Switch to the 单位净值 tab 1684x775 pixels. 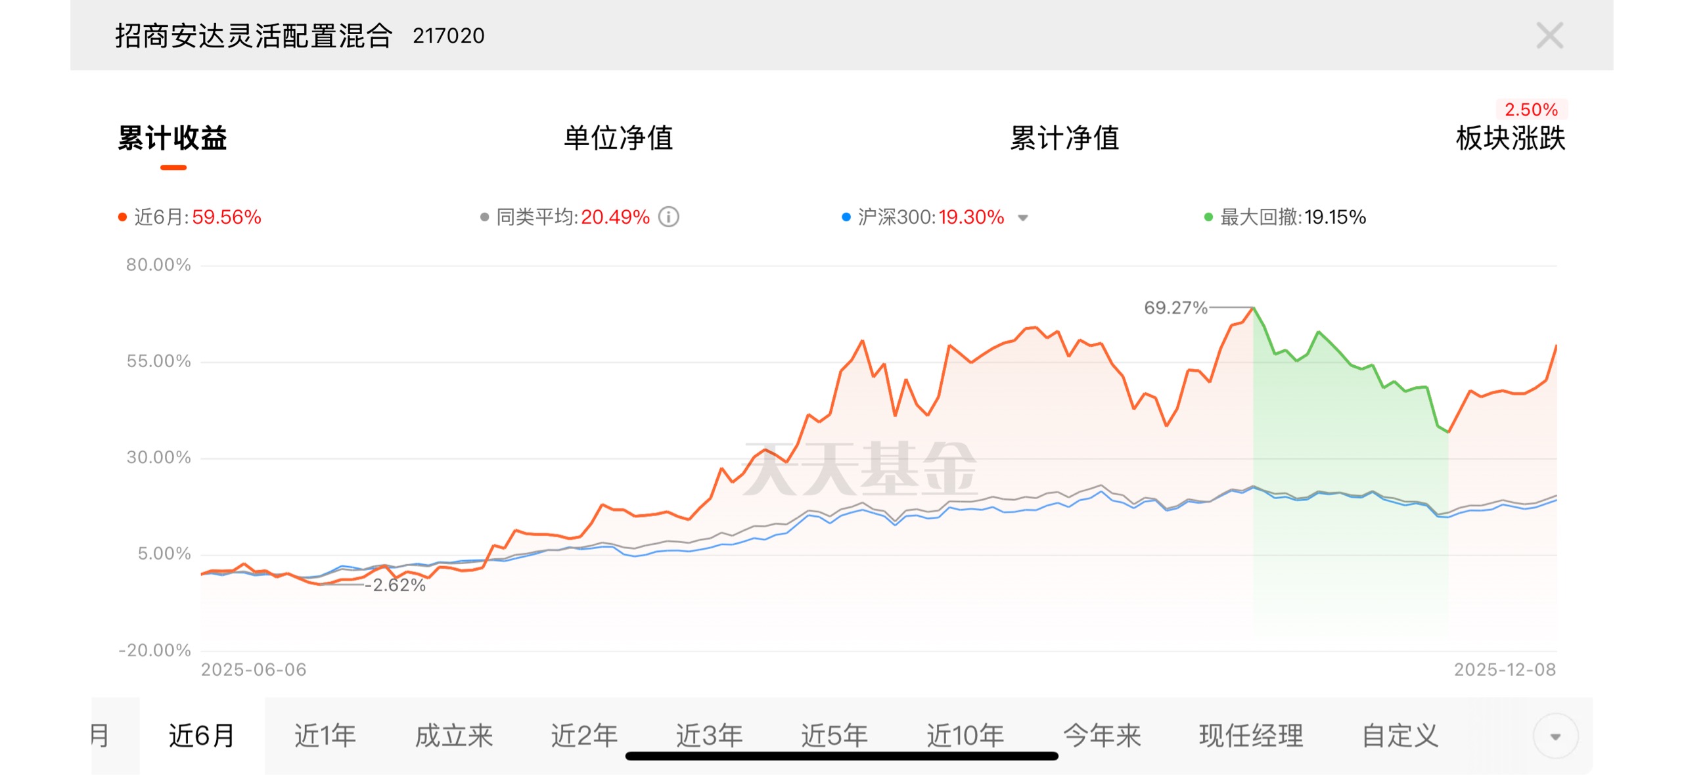pyautogui.click(x=618, y=139)
